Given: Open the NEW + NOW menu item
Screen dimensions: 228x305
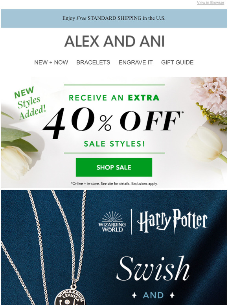Looking at the screenshot, I should (51, 62).
